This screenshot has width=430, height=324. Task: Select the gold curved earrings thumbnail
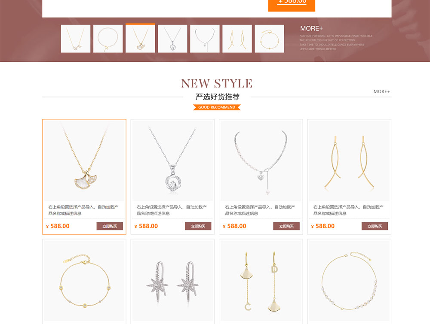pyautogui.click(x=237, y=39)
